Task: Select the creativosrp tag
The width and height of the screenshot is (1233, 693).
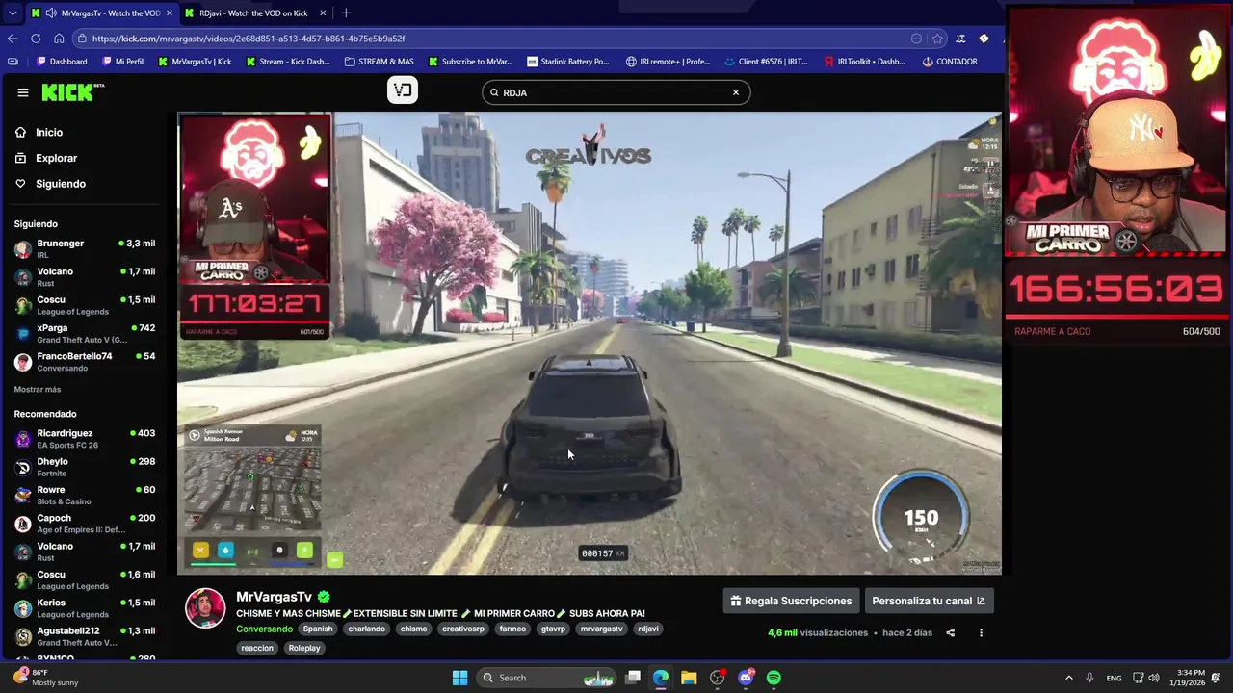Action: 463,629
